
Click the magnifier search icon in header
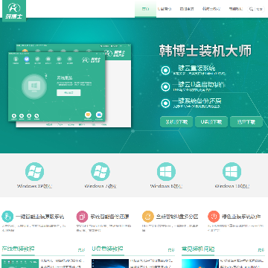tap(251, 9)
